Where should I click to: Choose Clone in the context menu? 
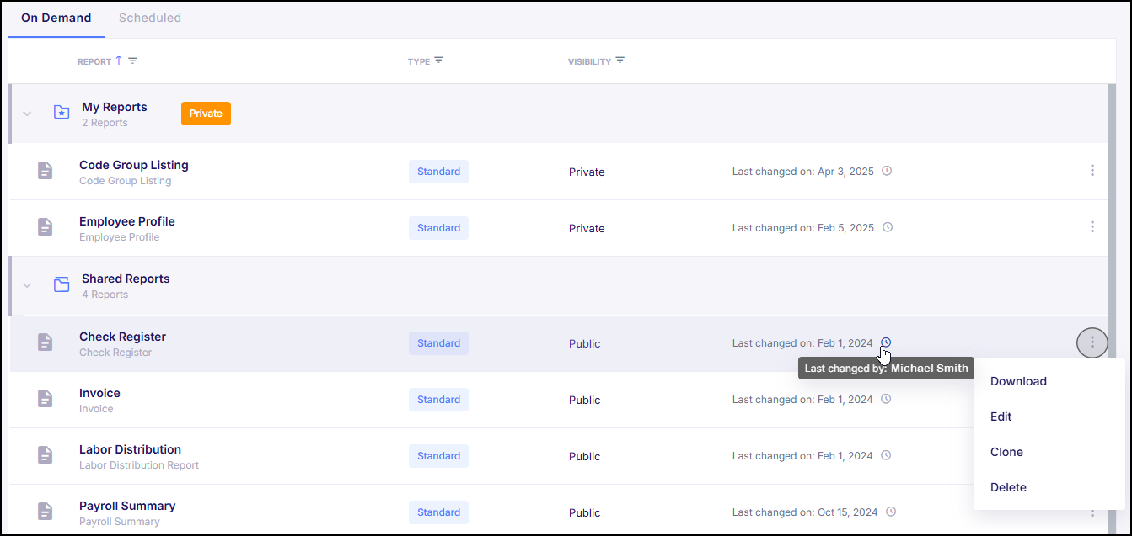click(x=1006, y=452)
